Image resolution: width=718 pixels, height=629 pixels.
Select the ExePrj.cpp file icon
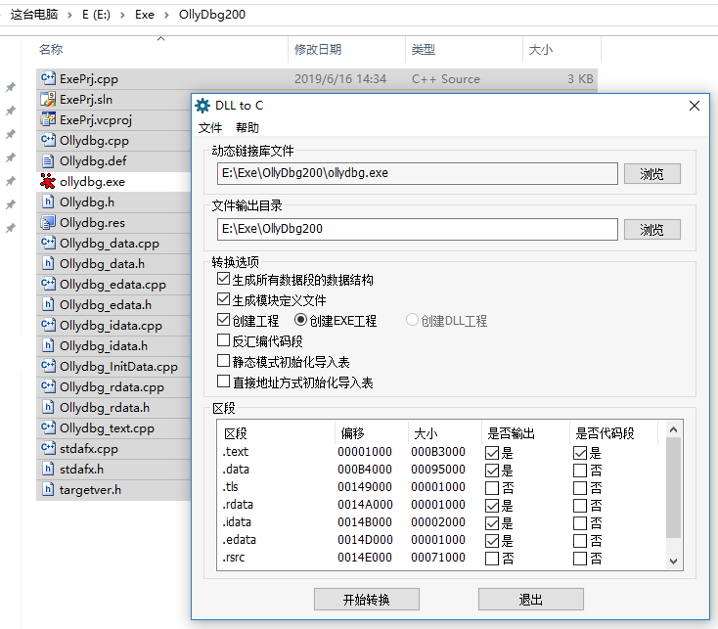point(48,78)
